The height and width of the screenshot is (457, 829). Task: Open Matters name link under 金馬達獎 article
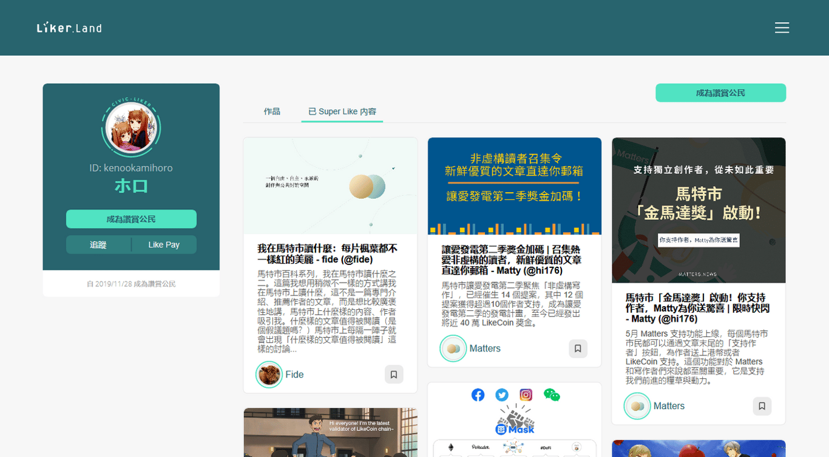[669, 406]
